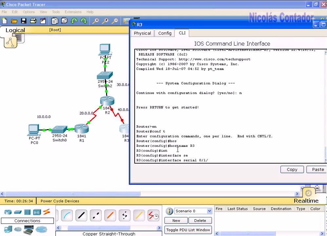Open file using the folder toolbar icon
This screenshot has width=327, height=236.
pyautogui.click(x=14, y=21)
